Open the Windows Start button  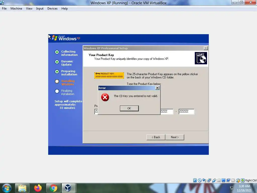pyautogui.click(x=7, y=188)
